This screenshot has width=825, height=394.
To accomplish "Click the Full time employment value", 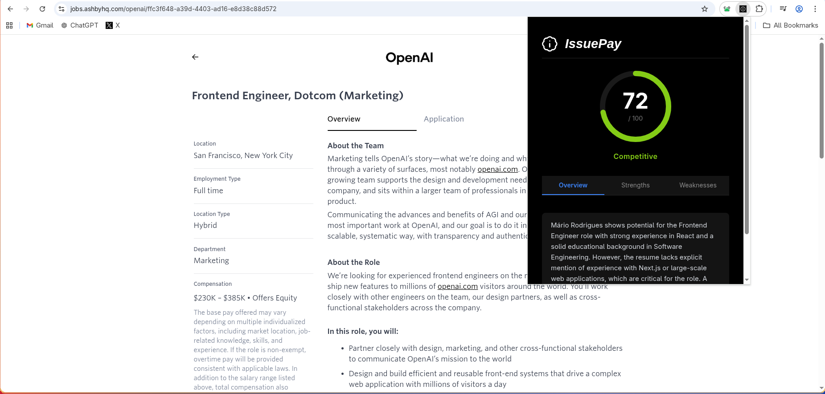I will pos(208,191).
